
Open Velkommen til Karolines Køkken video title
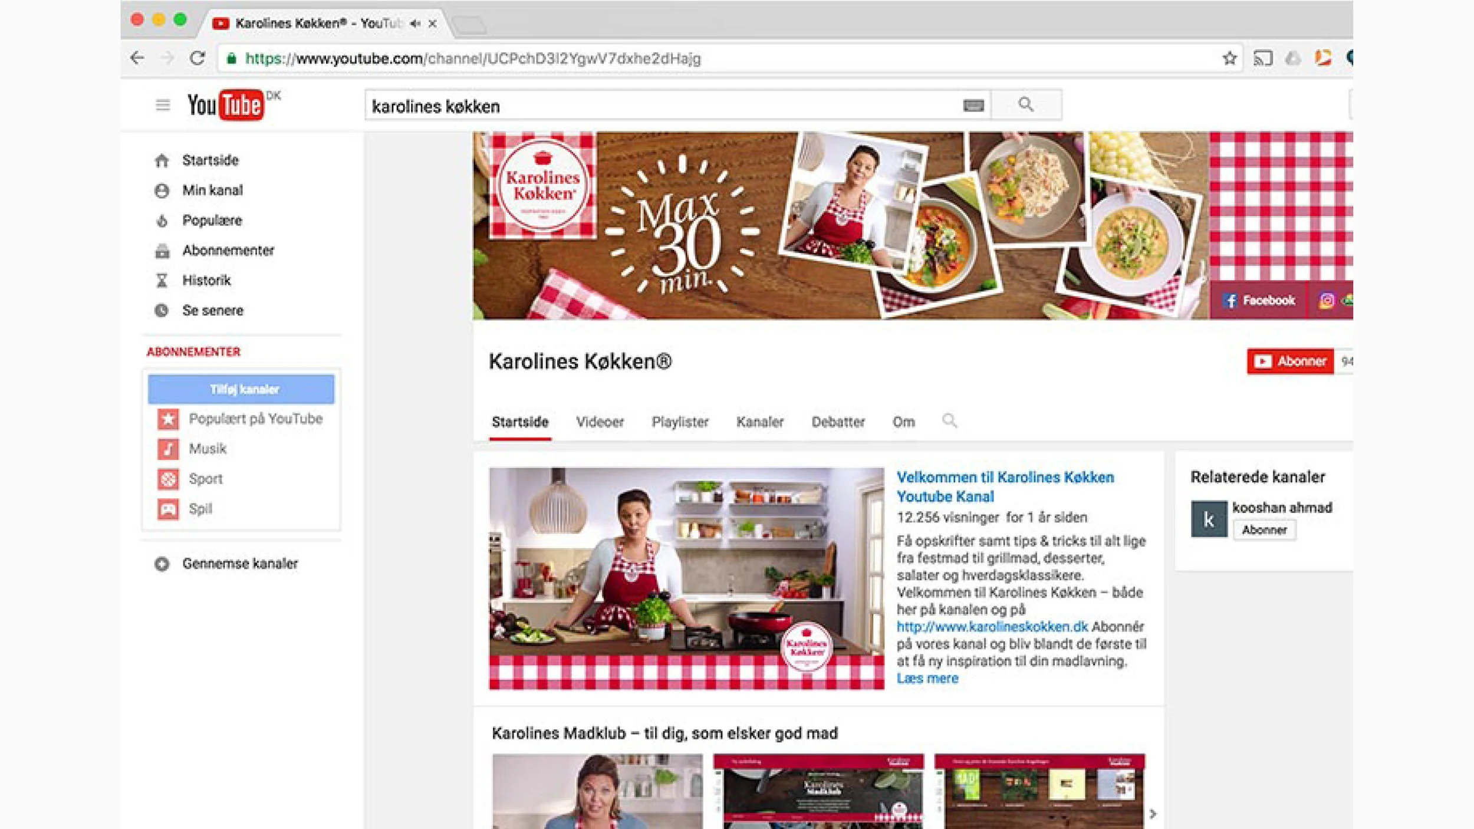pos(1005,486)
